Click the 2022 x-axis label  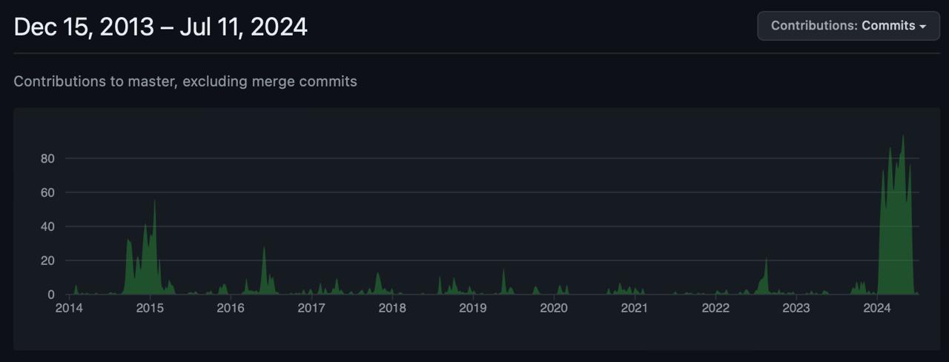click(715, 308)
